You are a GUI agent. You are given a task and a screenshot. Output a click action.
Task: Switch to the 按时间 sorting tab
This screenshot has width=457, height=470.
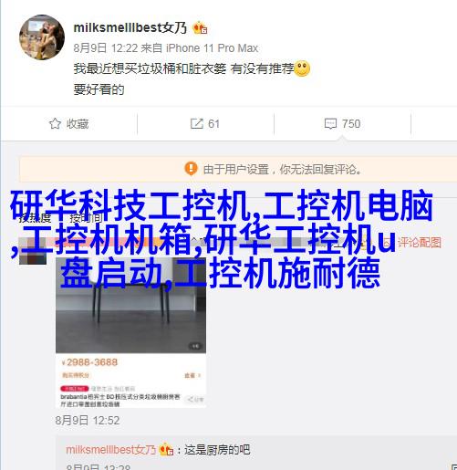pyautogui.click(x=86, y=218)
